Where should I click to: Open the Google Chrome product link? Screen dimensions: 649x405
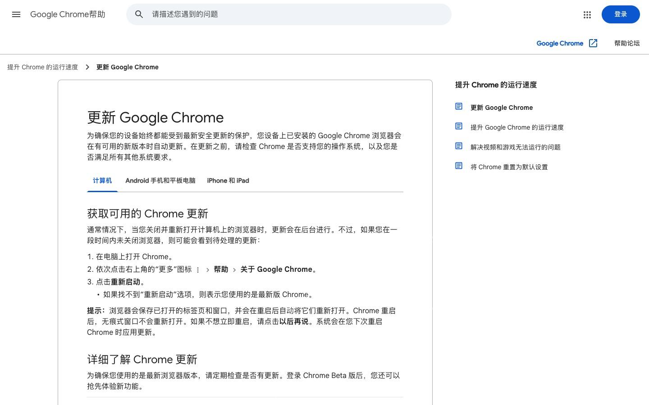pyautogui.click(x=560, y=43)
